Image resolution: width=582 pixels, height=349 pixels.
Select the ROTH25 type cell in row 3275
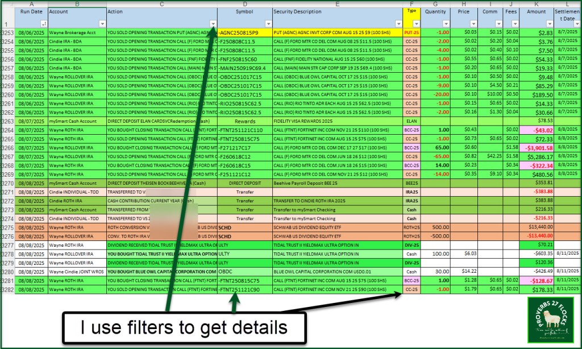(411, 225)
